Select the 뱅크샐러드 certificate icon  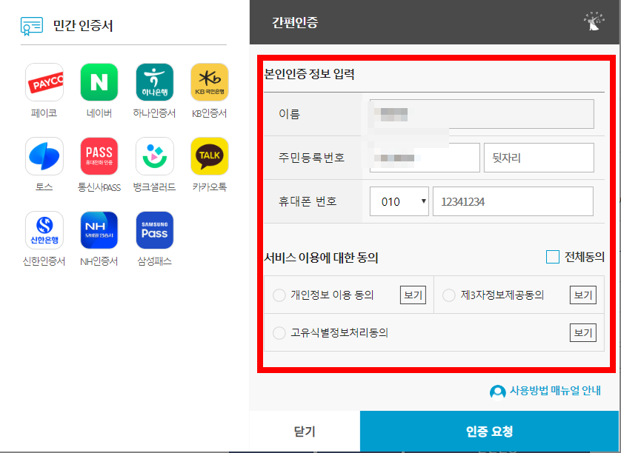coord(154,155)
